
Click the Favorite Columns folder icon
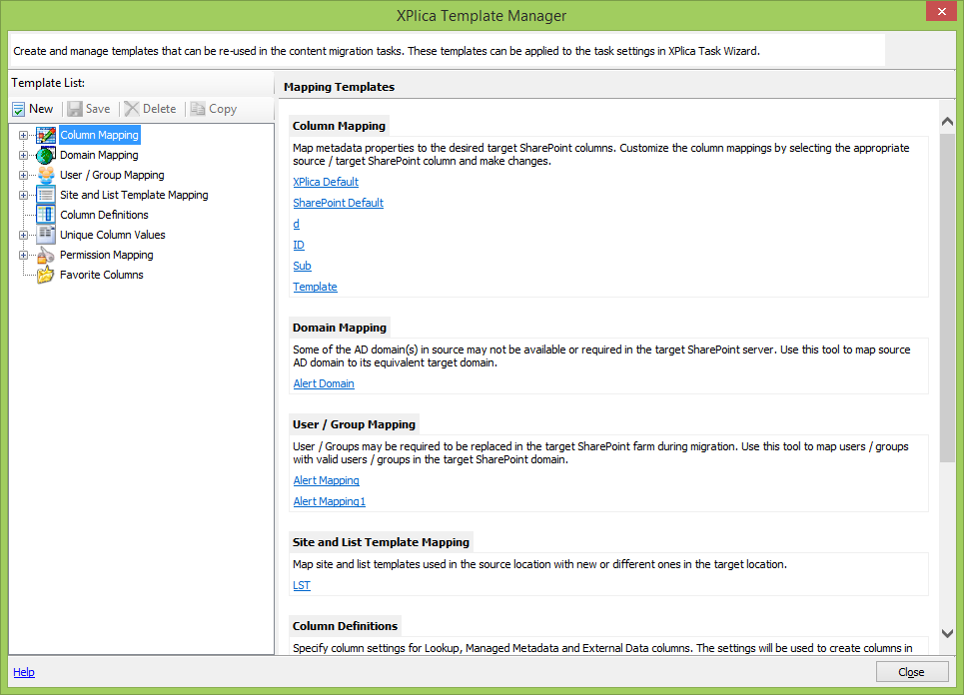click(x=46, y=275)
